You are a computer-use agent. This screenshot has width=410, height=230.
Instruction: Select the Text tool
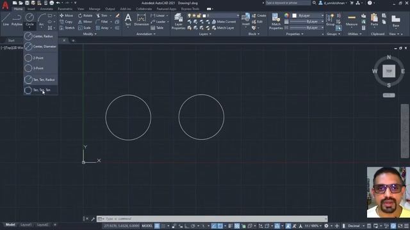pos(128,20)
